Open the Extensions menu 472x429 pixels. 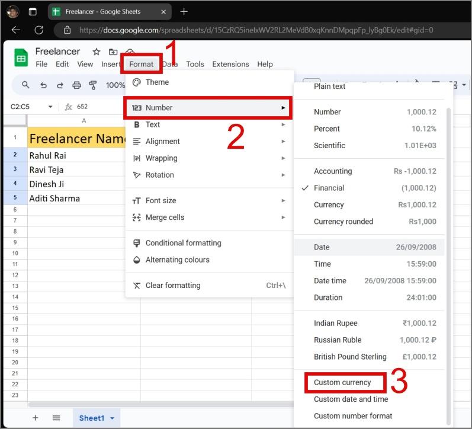point(230,64)
